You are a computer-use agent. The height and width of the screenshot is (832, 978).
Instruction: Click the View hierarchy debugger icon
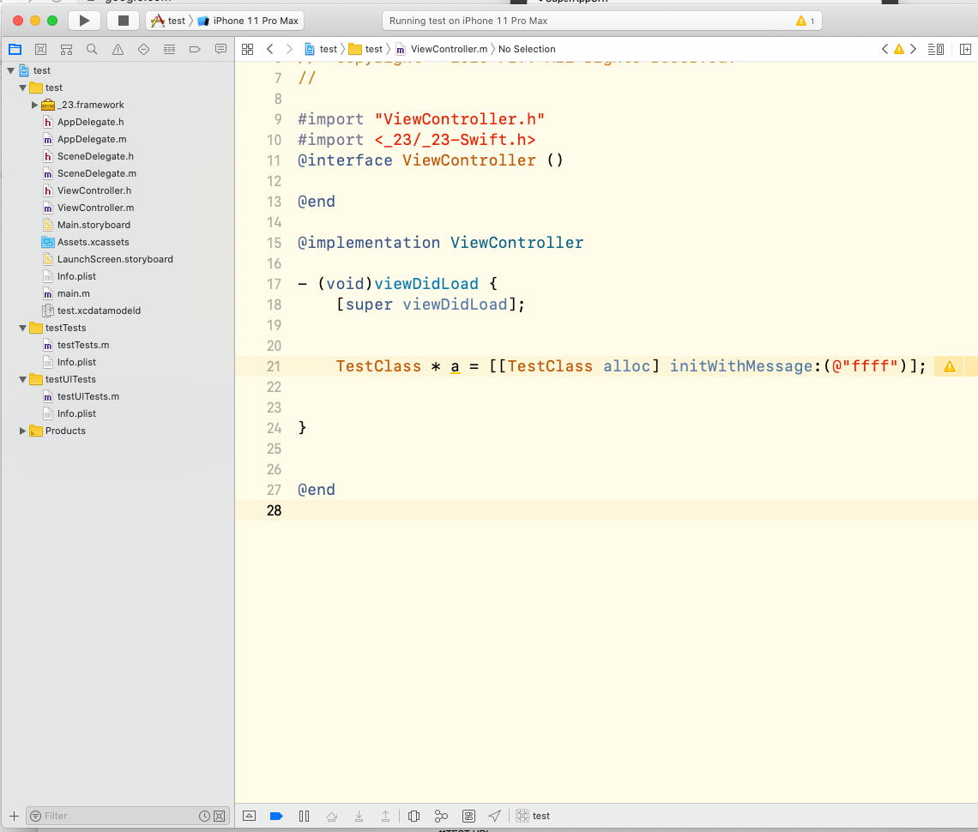tap(414, 816)
